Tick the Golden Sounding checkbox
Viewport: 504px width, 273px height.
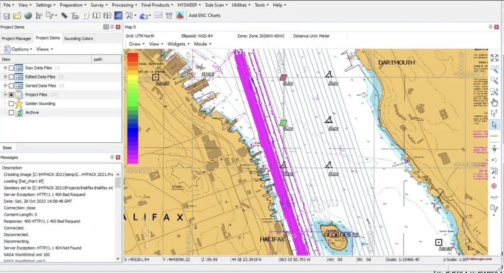click(x=11, y=104)
